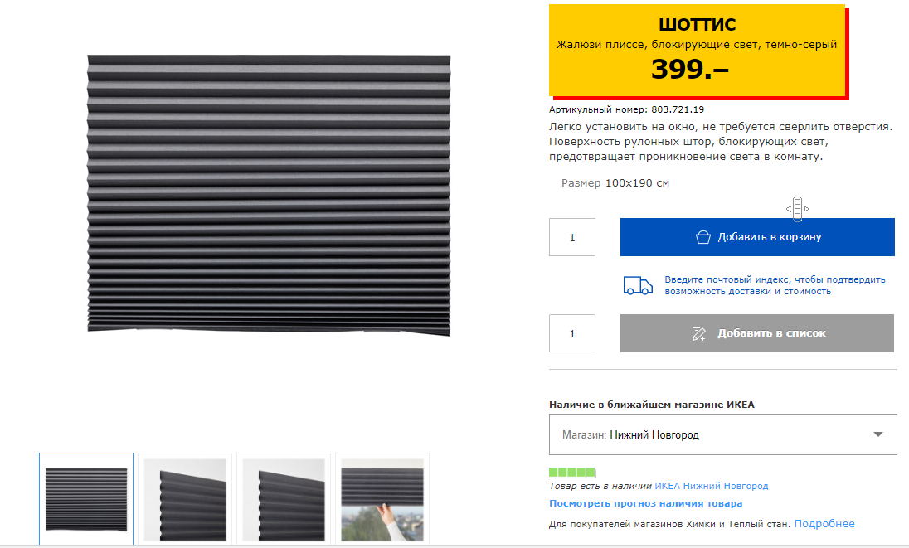This screenshot has height=548, width=909.
Task: Click the main dark-grey pleated blind image
Action: click(x=269, y=195)
